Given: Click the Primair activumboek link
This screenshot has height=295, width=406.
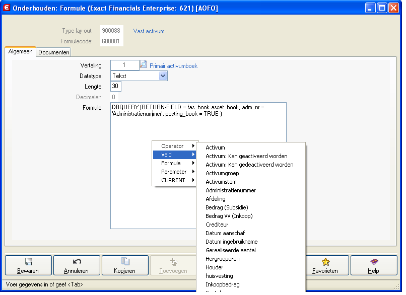Looking at the screenshot, I should 173,66.
